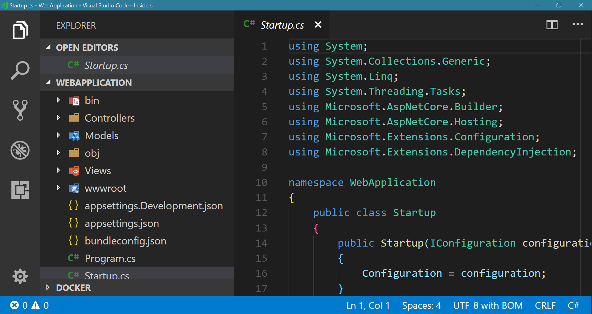Open the Explorer view in activity bar
Screen dimensions: 592x314
coord(20,30)
